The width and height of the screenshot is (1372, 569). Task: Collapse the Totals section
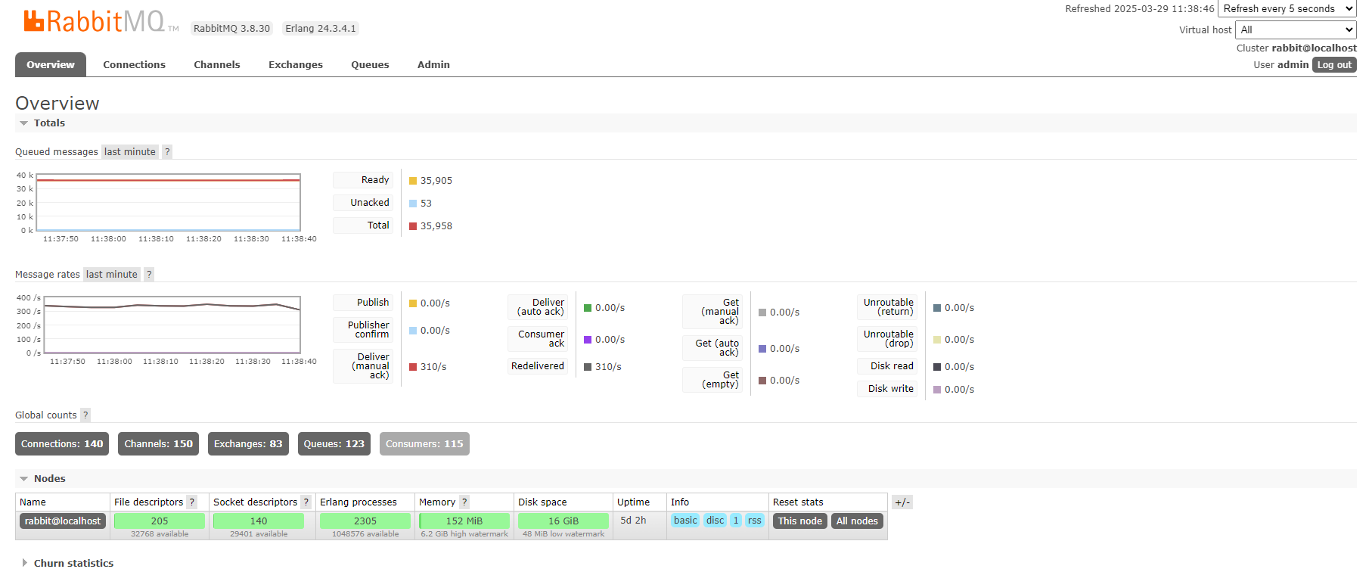(x=42, y=123)
